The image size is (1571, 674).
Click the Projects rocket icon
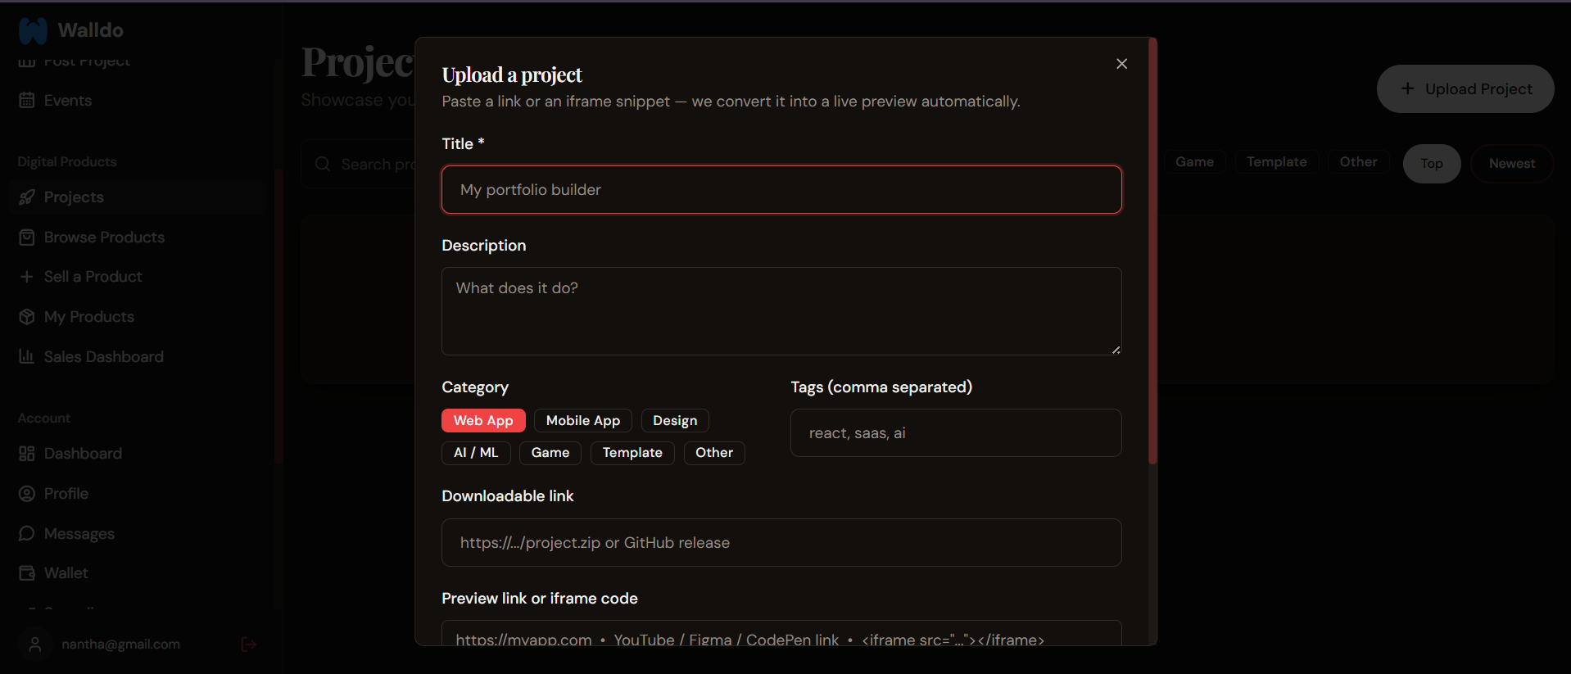(x=27, y=197)
